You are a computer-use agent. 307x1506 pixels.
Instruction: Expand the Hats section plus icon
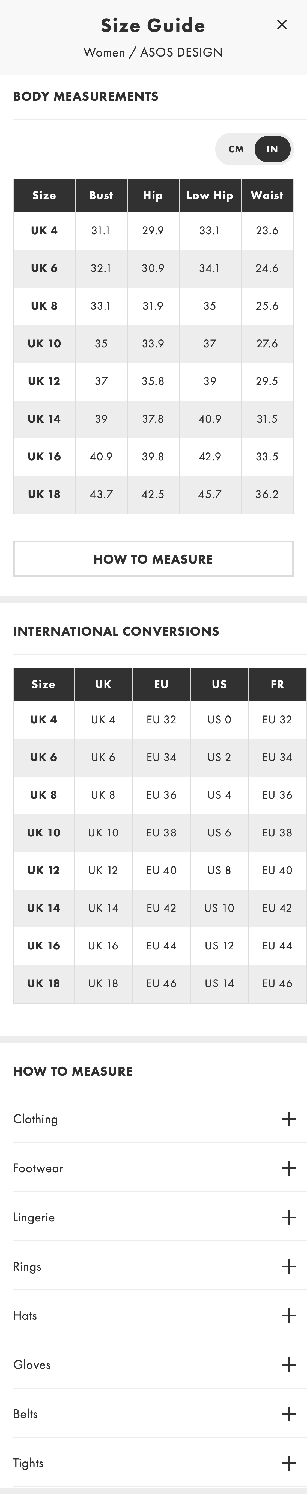point(288,1315)
